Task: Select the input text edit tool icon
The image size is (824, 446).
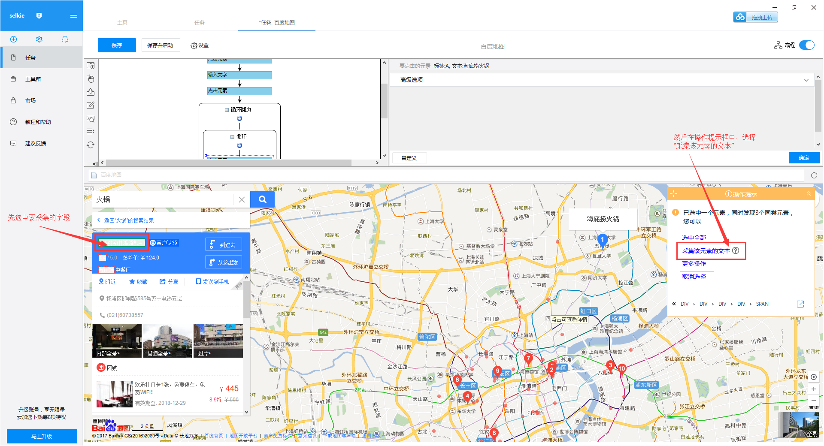Action: (x=91, y=105)
